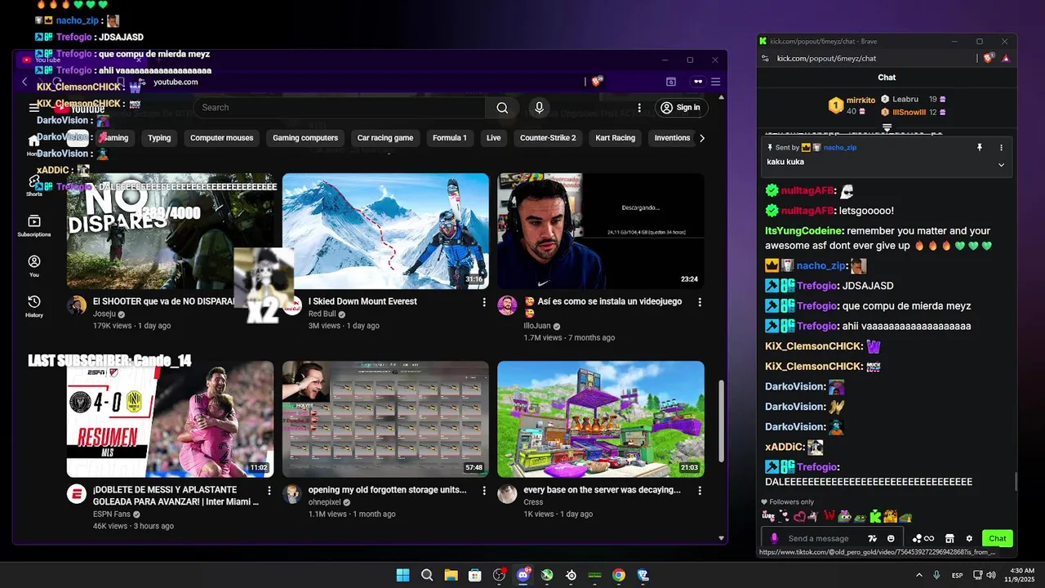Open the 7TV emote menu in the chat input
This screenshot has width=1045, height=588.
click(x=872, y=539)
